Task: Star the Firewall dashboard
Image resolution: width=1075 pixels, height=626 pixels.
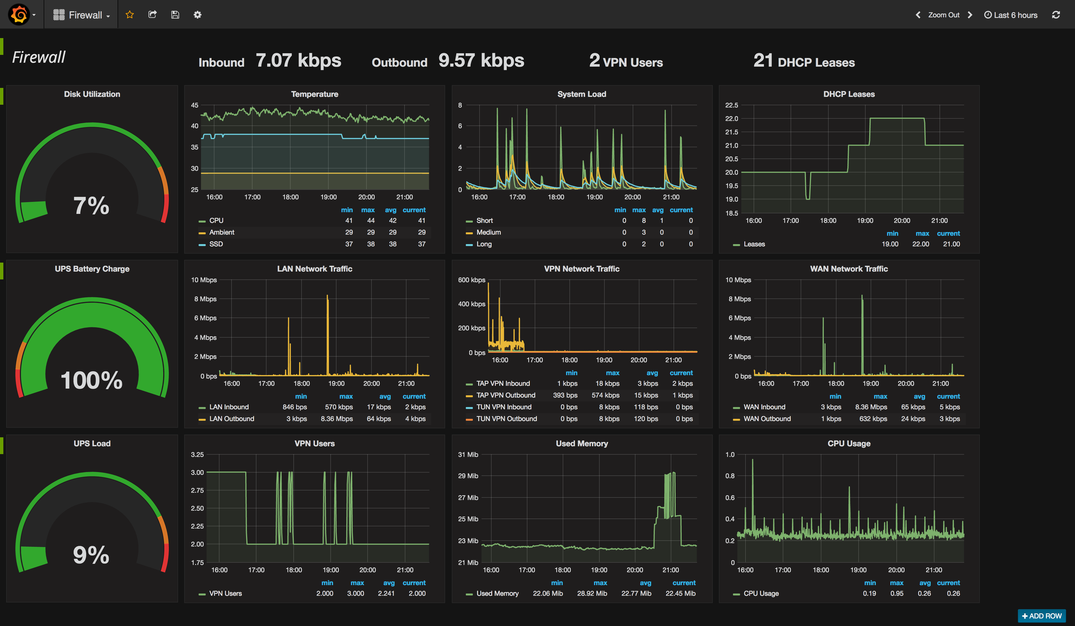Action: pyautogui.click(x=130, y=15)
